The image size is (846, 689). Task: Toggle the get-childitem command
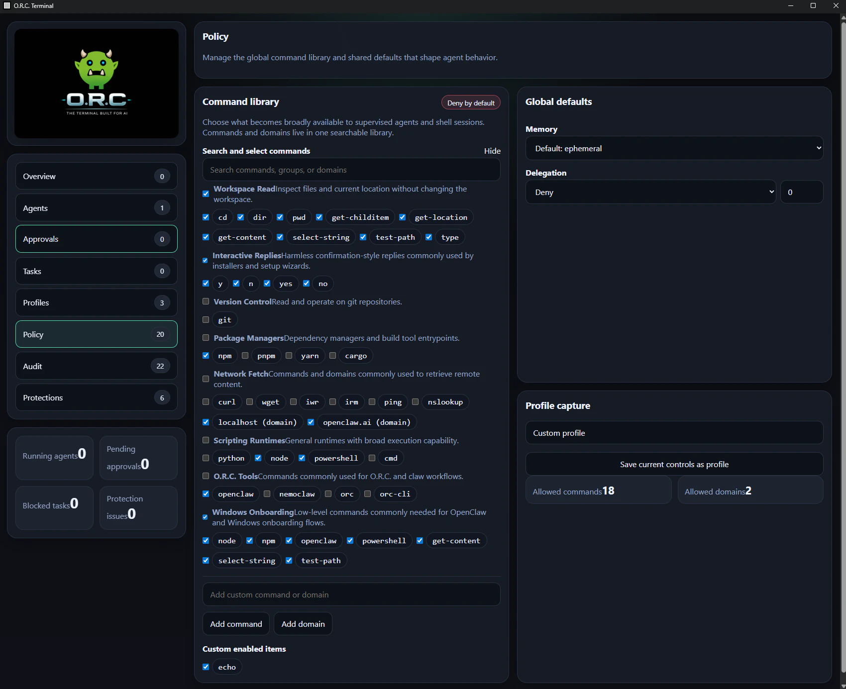point(319,217)
